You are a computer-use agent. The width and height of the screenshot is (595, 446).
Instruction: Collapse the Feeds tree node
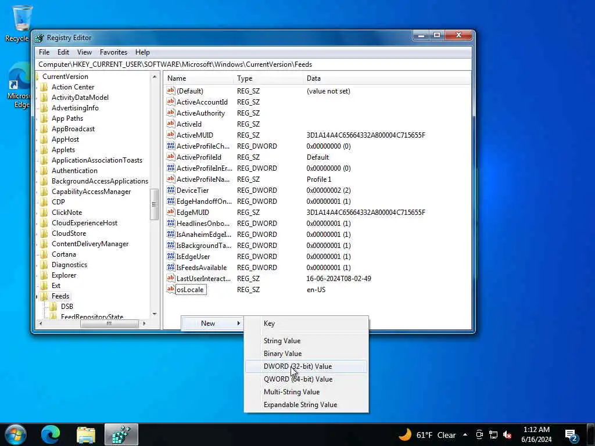coord(37,296)
